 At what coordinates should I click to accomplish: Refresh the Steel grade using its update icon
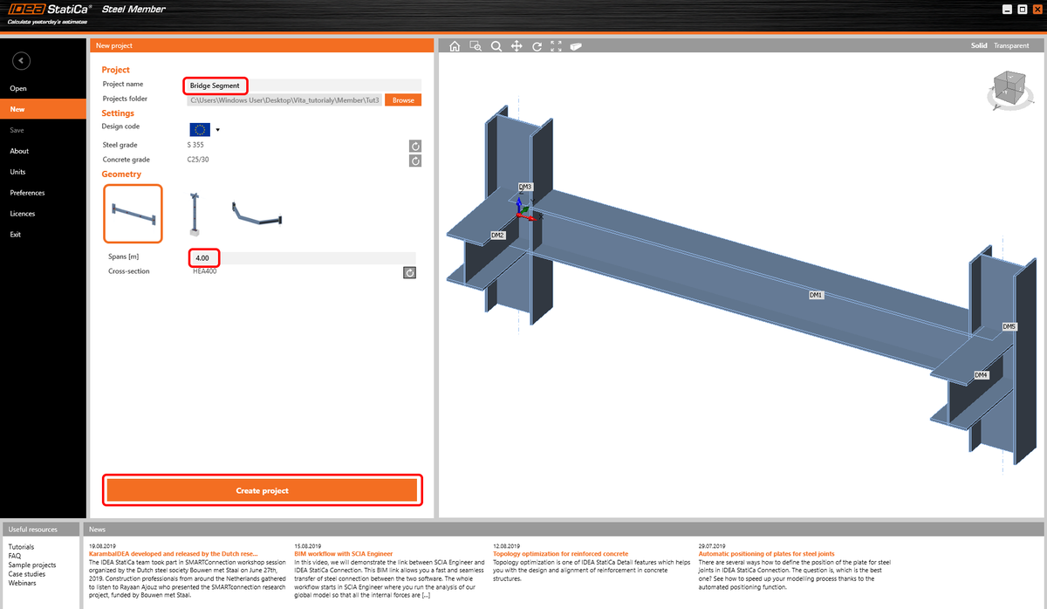(414, 146)
